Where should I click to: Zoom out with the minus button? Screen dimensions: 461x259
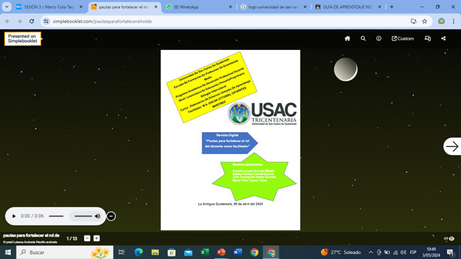point(87,238)
